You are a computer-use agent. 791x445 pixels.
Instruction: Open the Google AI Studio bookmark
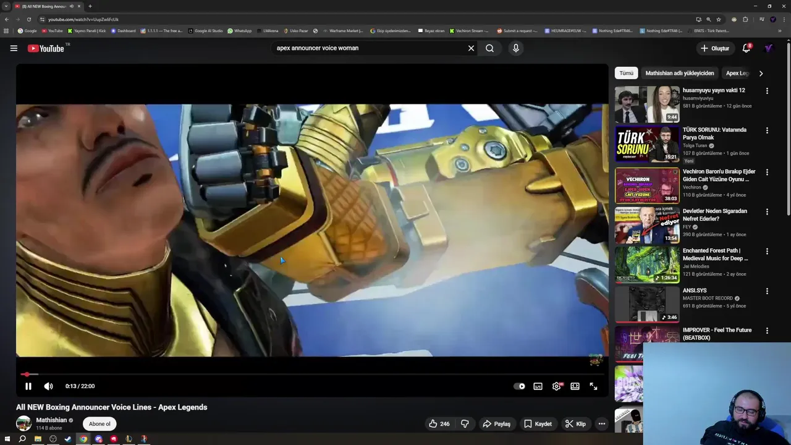[x=206, y=31]
